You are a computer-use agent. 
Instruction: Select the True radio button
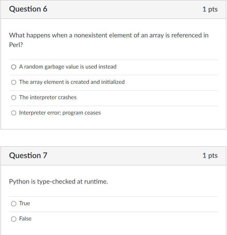14,204
